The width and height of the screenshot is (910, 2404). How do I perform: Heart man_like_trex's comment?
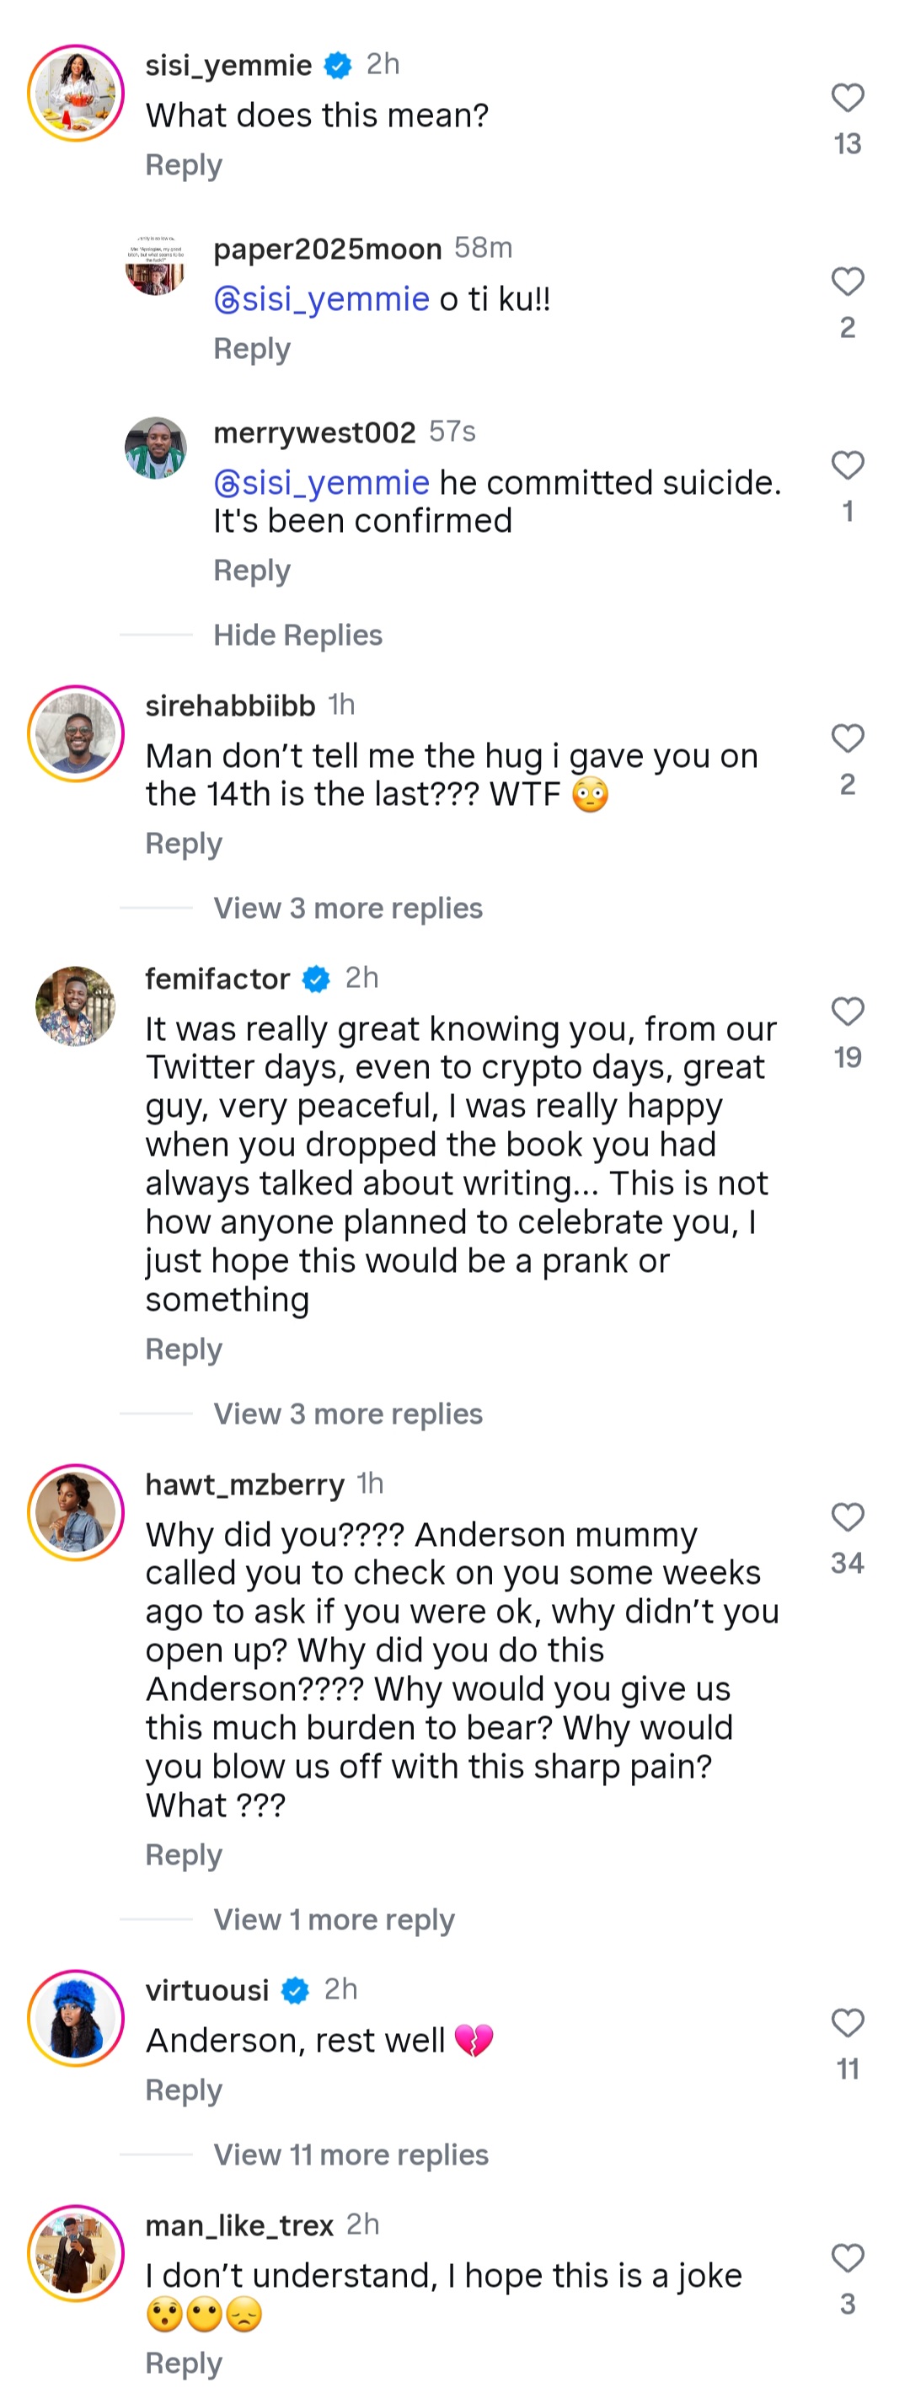pos(847,2258)
